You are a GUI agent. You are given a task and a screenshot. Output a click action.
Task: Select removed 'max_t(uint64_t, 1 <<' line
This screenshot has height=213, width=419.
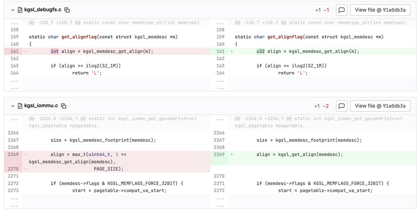pyautogui.click(x=116, y=158)
